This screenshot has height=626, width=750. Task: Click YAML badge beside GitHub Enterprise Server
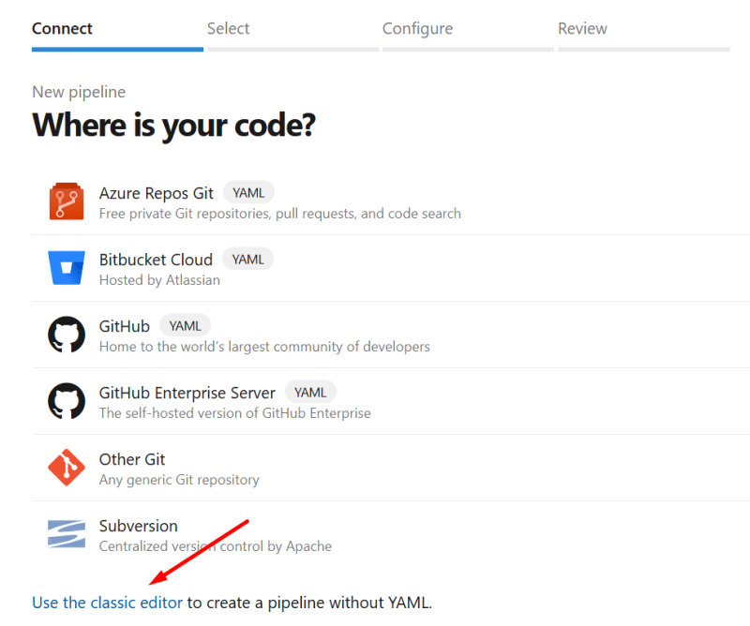tap(310, 392)
